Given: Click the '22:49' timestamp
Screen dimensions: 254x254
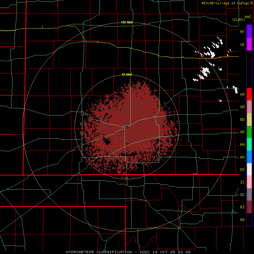Looking at the screenshot, I should (x=184, y=252).
